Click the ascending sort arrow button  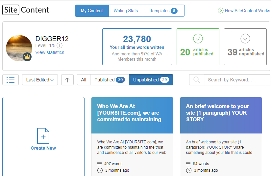point(67,80)
